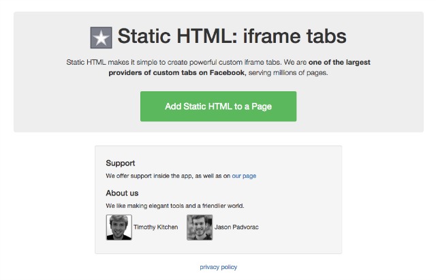Click the "Add Static HTML to a Page" button
This screenshot has width=436, height=280.
tap(218, 106)
